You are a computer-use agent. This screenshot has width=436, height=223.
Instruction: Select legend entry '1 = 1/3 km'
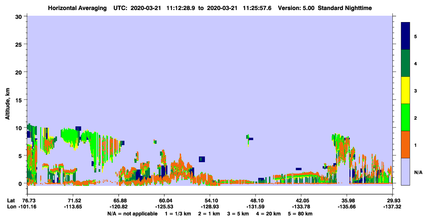pos(178,214)
